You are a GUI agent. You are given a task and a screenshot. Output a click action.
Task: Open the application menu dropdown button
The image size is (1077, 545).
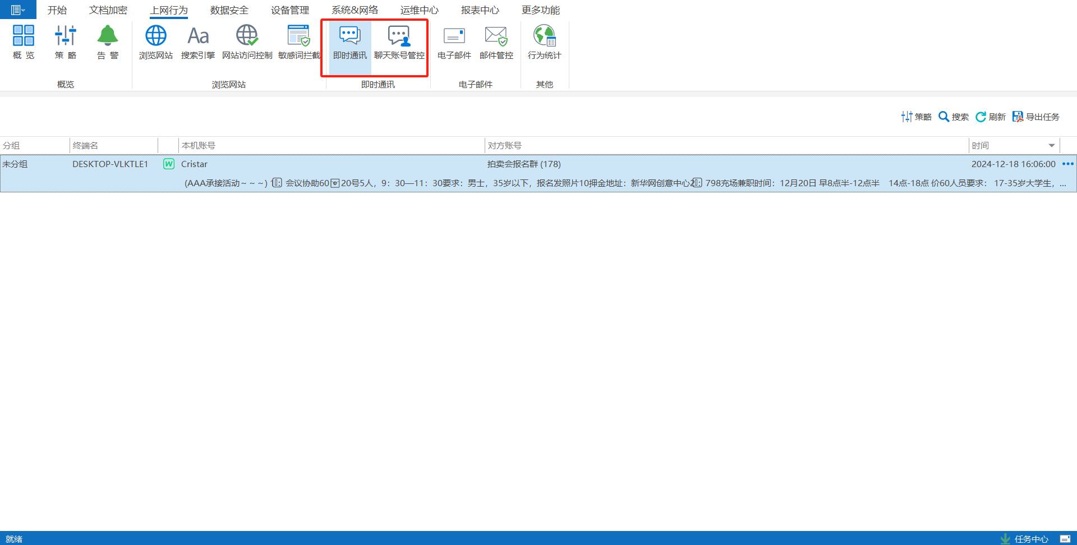point(18,10)
